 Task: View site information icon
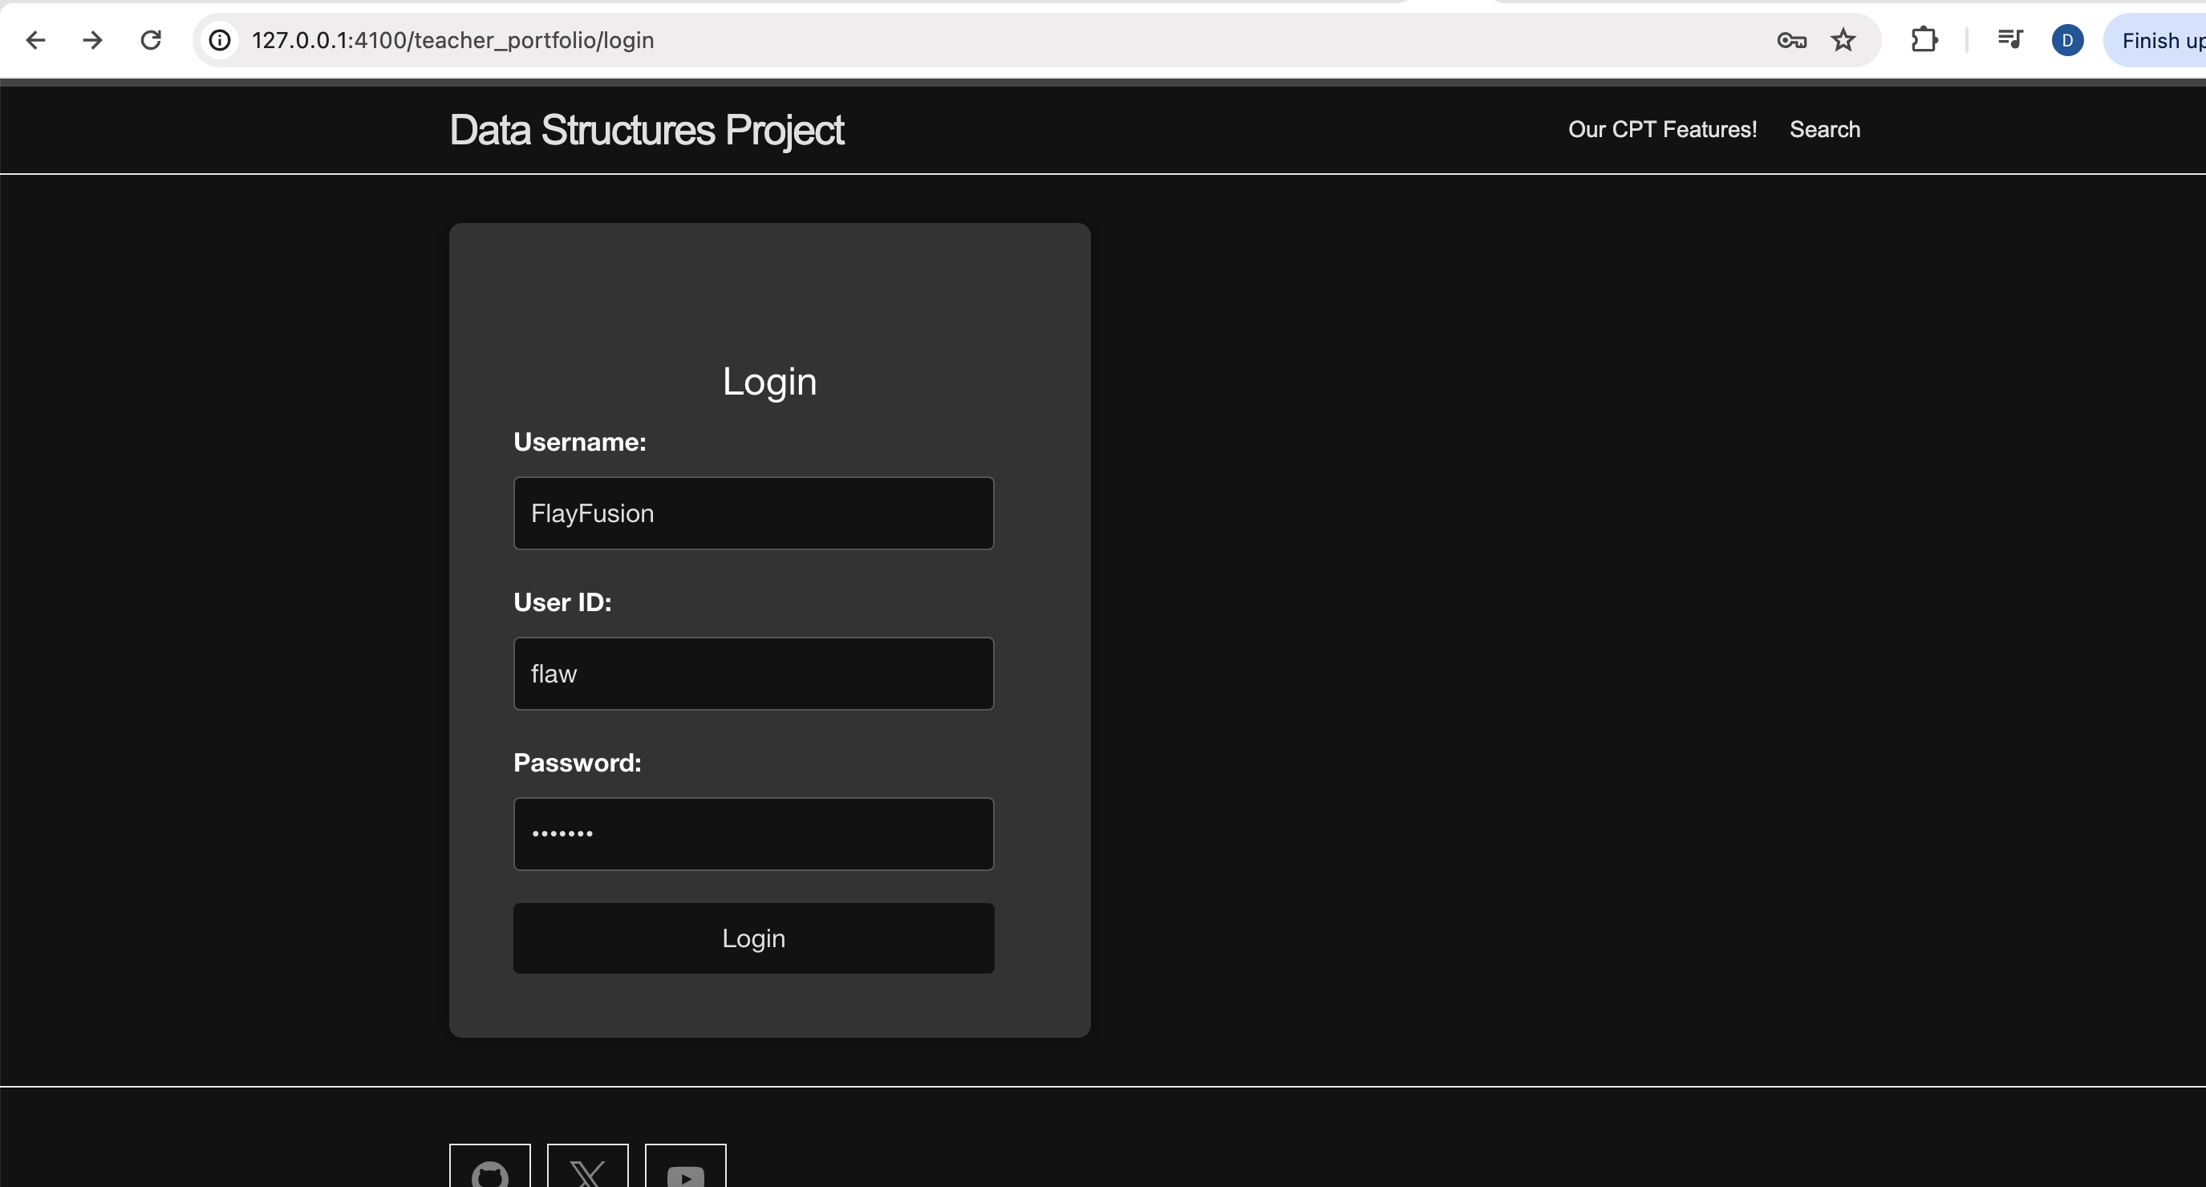[x=220, y=40]
